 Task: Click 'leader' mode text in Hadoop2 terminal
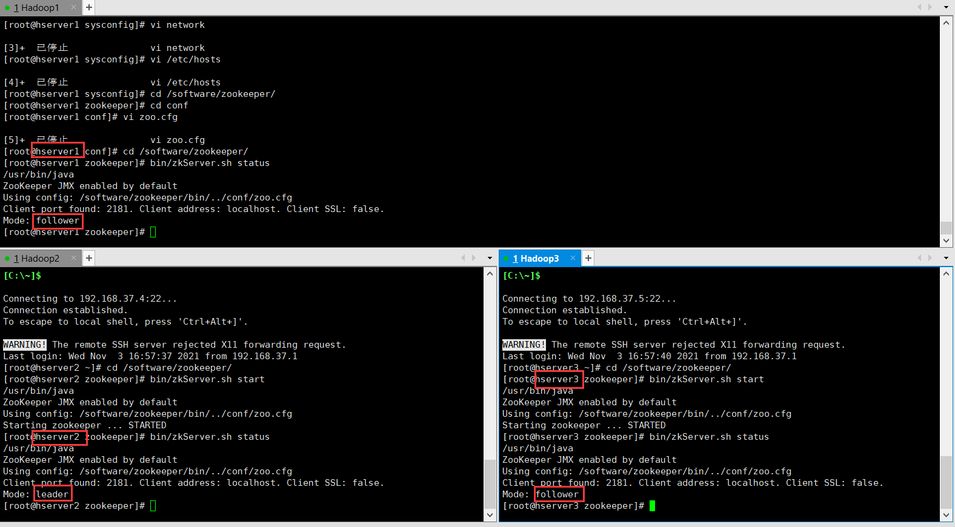point(52,494)
